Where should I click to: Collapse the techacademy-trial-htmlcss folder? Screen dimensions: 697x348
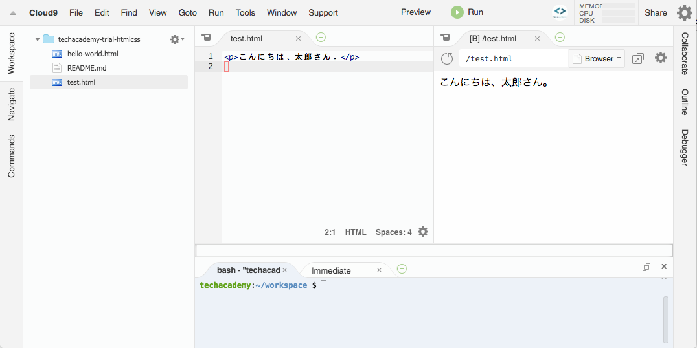point(38,39)
